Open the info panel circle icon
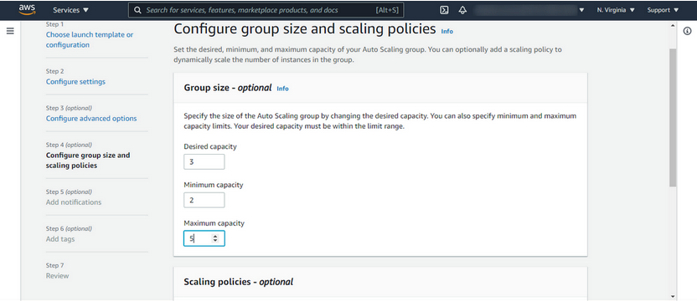The width and height of the screenshot is (697, 301). (x=687, y=31)
